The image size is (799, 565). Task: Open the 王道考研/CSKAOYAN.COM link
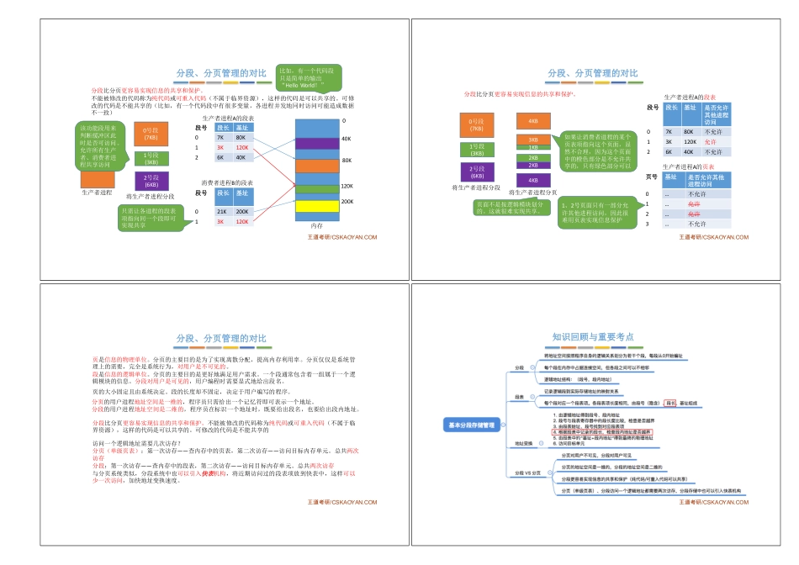(x=343, y=235)
